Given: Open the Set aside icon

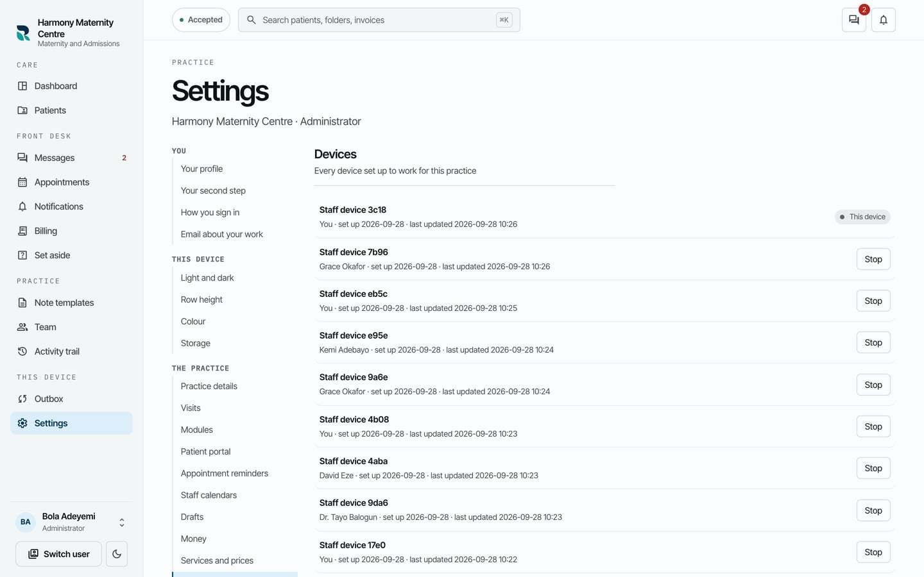Looking at the screenshot, I should tap(22, 255).
